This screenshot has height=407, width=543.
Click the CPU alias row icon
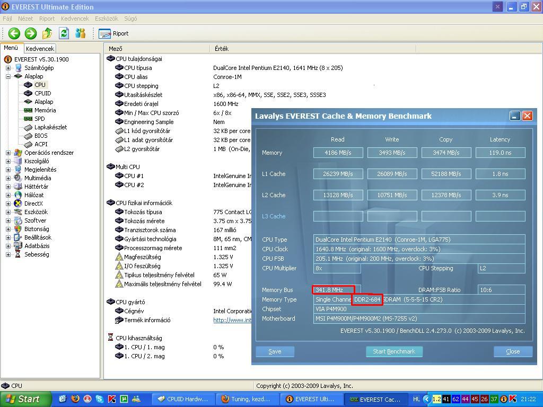click(119, 77)
